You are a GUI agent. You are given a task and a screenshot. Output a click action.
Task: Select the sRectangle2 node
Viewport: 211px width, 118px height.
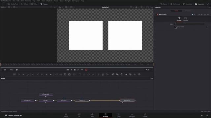pos(46,94)
